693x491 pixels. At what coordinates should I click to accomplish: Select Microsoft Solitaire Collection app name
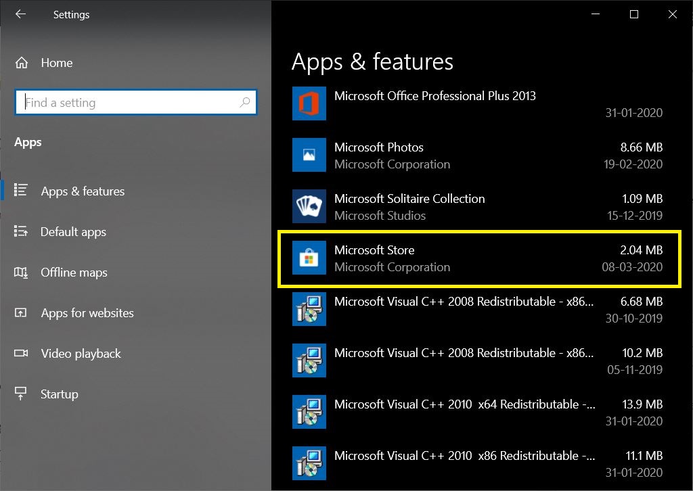click(x=409, y=199)
